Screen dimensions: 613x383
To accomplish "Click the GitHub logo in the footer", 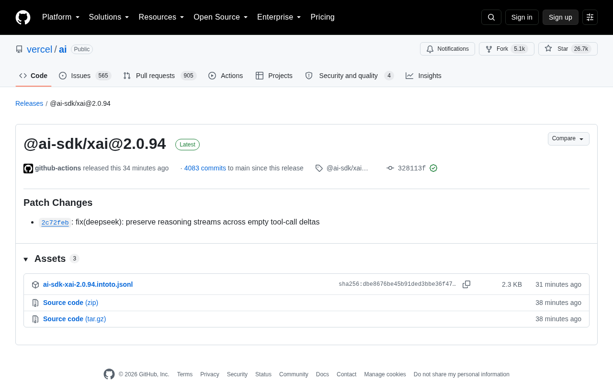I will point(109,374).
